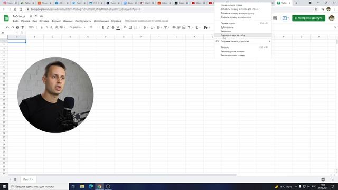Viewport: 338px width, 190px height.
Task: Reload the browser page
Action: tap(15, 9)
